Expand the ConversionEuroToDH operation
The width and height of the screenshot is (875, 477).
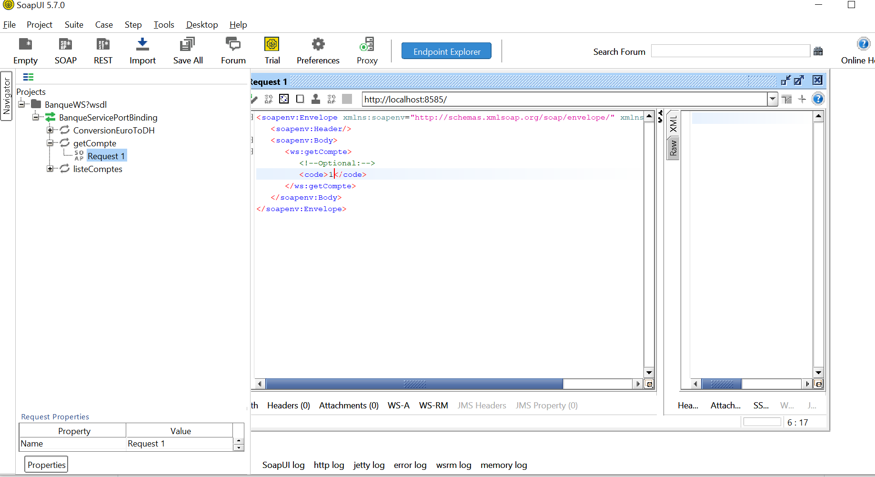(x=50, y=130)
